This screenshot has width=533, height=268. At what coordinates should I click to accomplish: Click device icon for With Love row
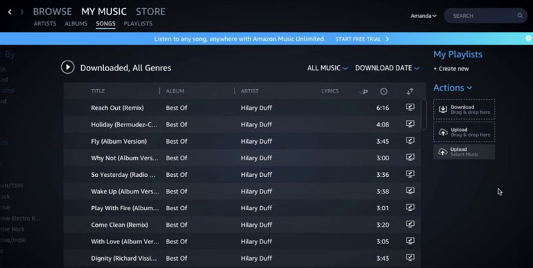point(410,241)
